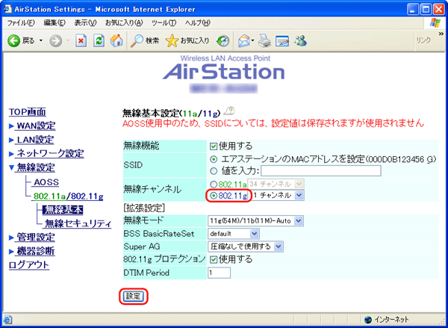Open the ヘルプ(H) menu

click(x=197, y=23)
